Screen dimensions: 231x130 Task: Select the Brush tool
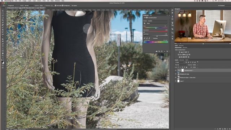(x=3, y=27)
